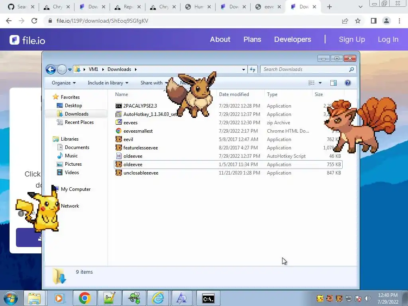Open the file.io Developers page

pyautogui.click(x=292, y=39)
